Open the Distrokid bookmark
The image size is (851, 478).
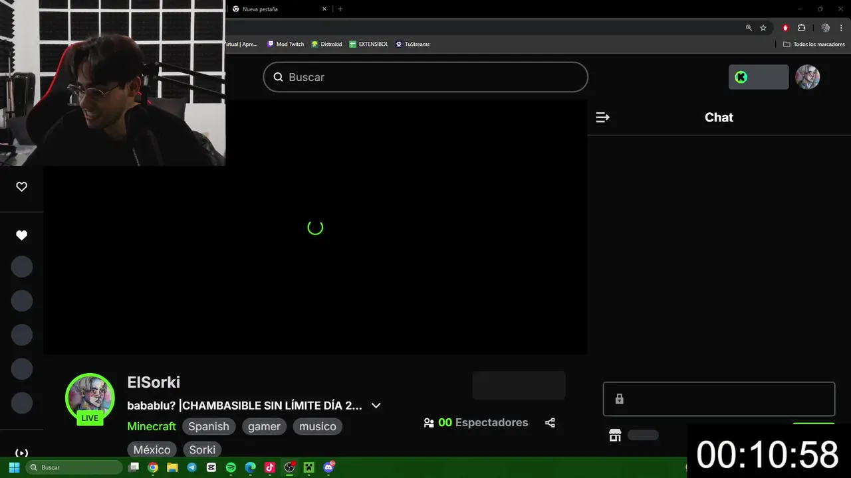(x=326, y=44)
